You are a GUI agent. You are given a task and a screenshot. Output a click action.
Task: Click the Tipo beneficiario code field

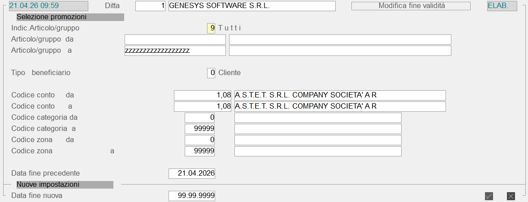coord(211,73)
